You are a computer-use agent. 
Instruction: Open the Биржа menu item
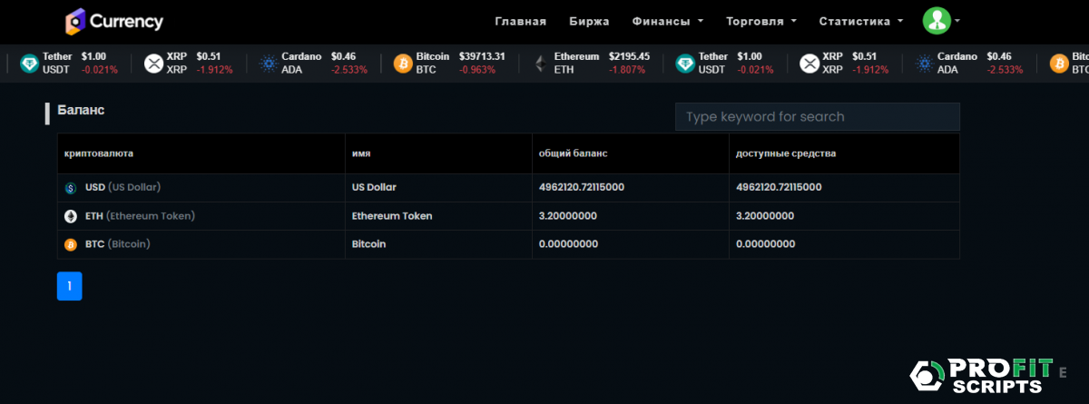(x=589, y=21)
